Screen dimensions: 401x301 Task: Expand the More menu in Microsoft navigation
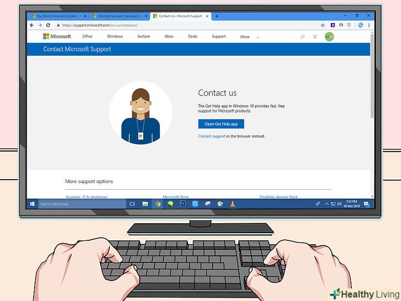point(250,37)
